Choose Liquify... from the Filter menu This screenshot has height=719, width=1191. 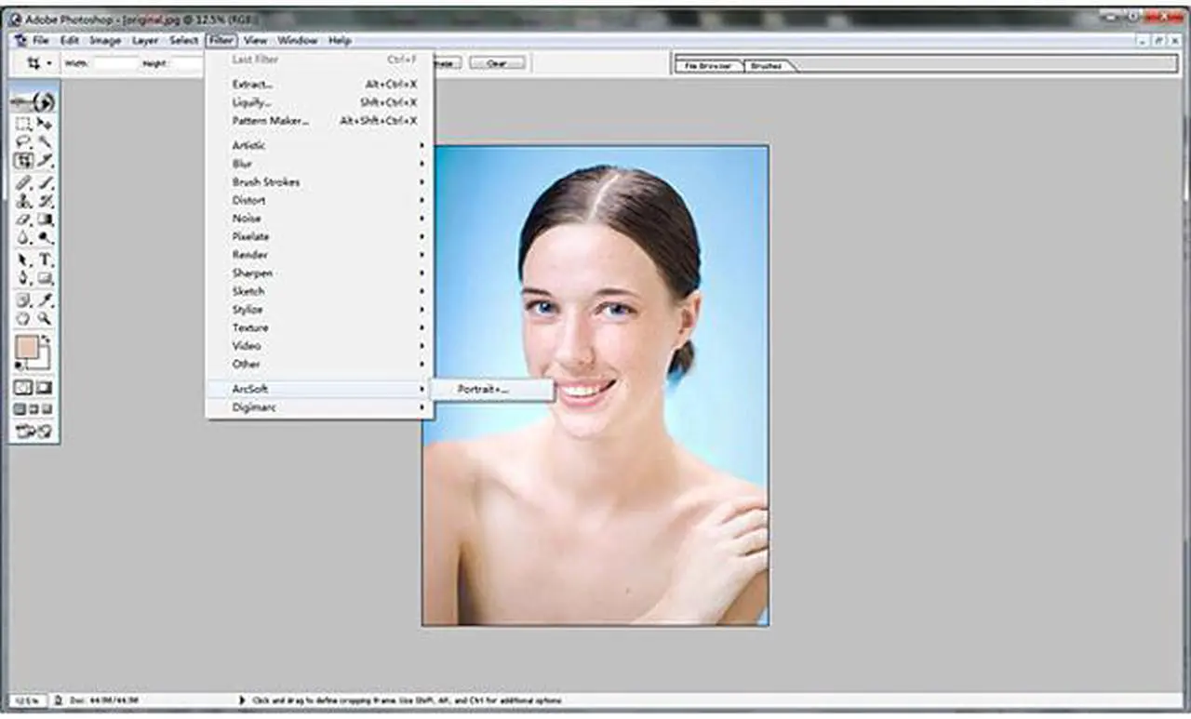[x=320, y=102]
